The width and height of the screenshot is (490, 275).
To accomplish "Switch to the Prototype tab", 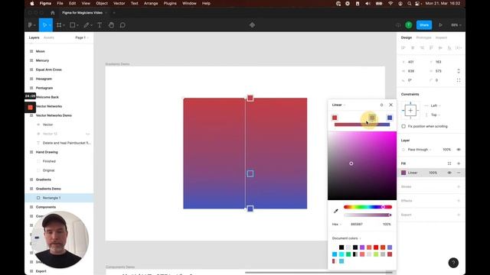I will point(423,37).
